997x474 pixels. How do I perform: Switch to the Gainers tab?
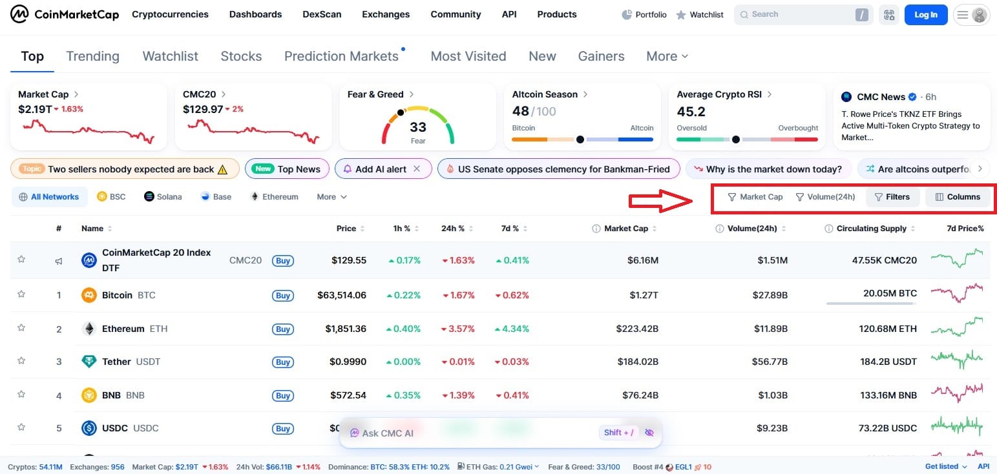pyautogui.click(x=601, y=56)
